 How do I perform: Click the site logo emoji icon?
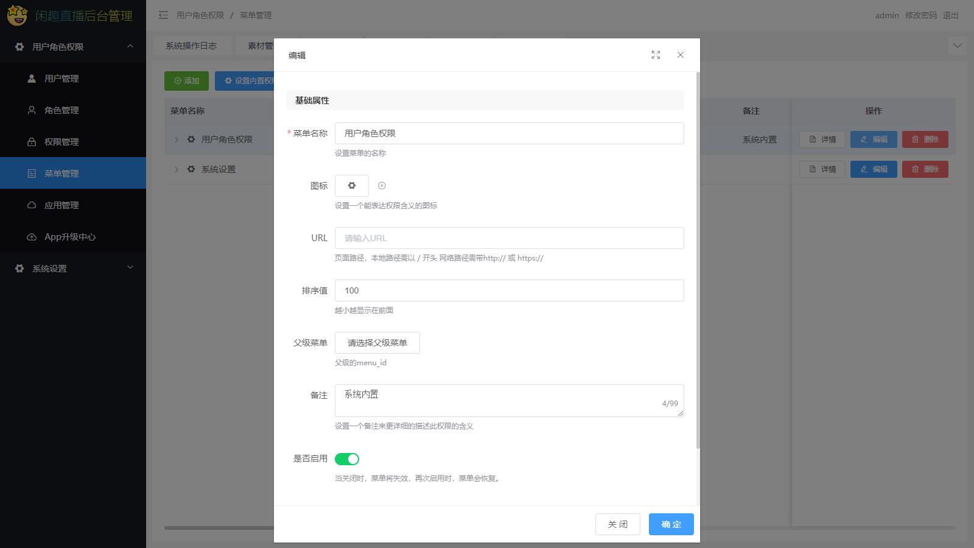pos(17,15)
